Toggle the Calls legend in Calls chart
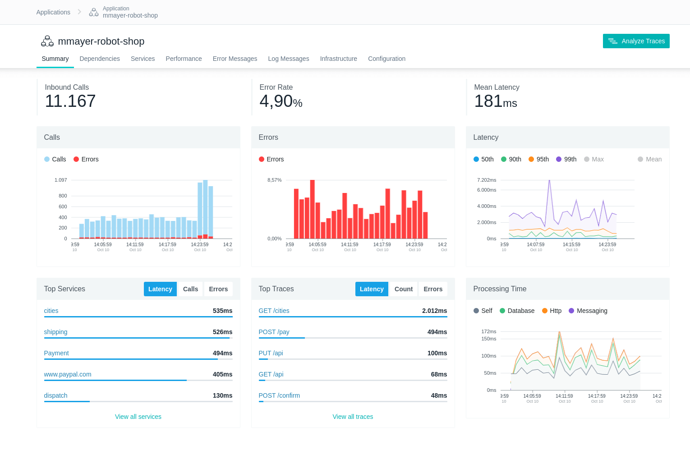Image resolution: width=690 pixels, height=450 pixels. click(x=55, y=159)
